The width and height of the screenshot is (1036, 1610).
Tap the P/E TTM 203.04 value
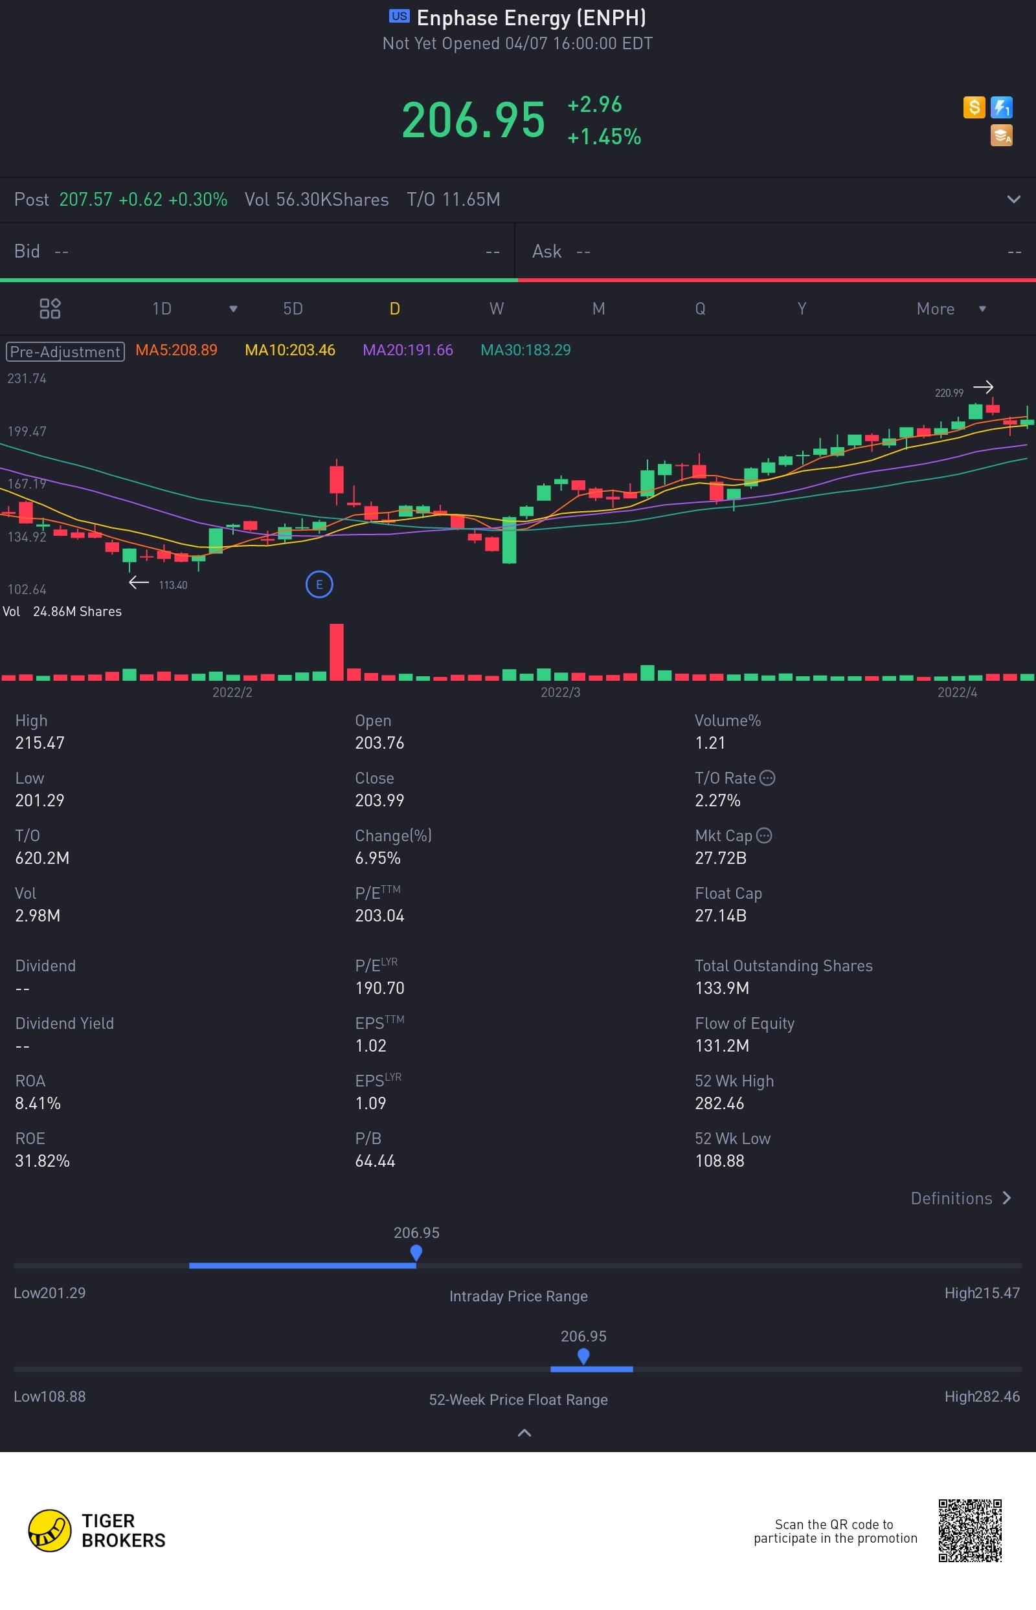coord(379,915)
